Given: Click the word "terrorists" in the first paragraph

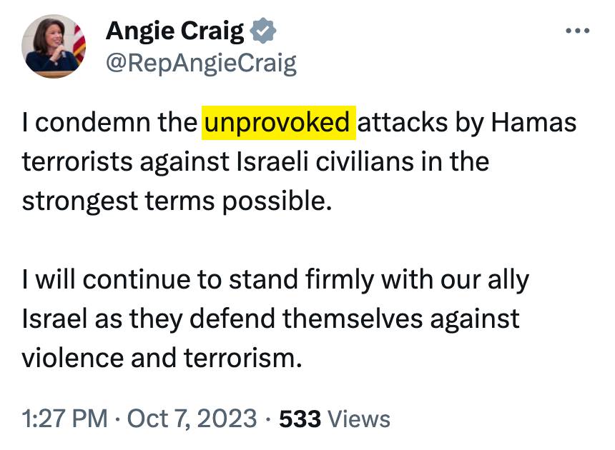Looking at the screenshot, I should (x=79, y=162).
